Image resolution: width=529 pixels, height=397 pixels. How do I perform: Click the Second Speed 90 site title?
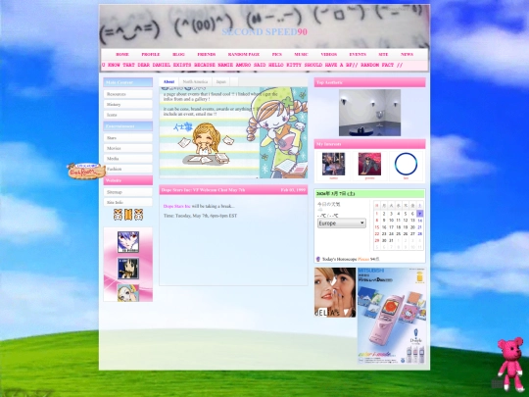pyautogui.click(x=264, y=32)
